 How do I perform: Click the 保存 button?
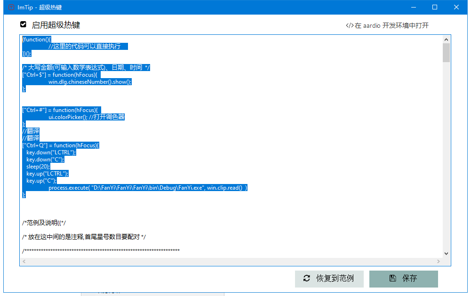click(403, 279)
